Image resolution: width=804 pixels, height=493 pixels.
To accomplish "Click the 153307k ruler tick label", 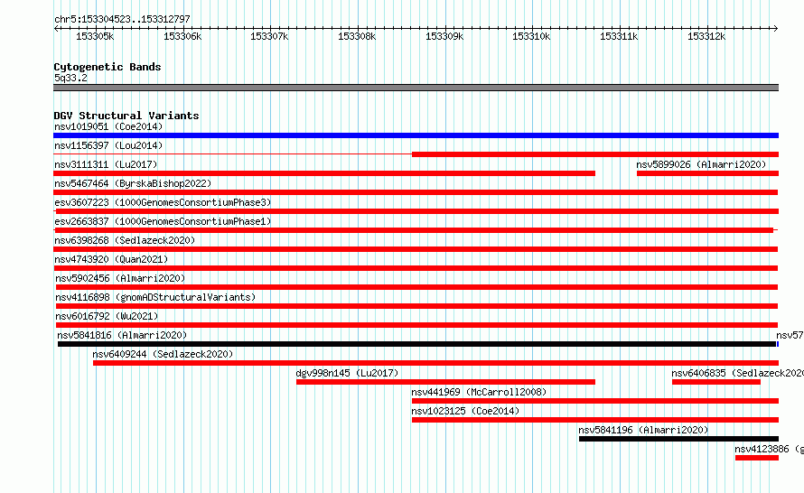I will pos(269,36).
